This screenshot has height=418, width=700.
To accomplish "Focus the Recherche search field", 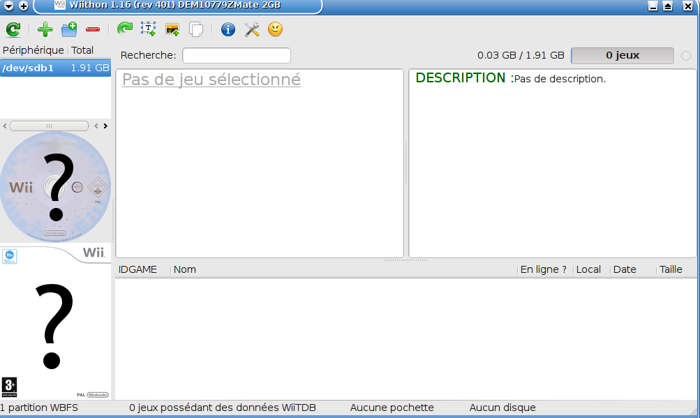I will pos(237,55).
